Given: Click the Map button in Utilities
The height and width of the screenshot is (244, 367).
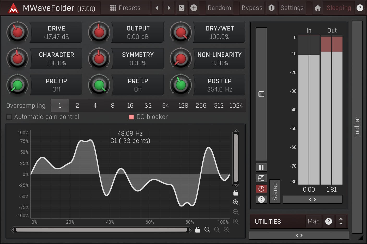Looking at the screenshot, I should pos(313,221).
